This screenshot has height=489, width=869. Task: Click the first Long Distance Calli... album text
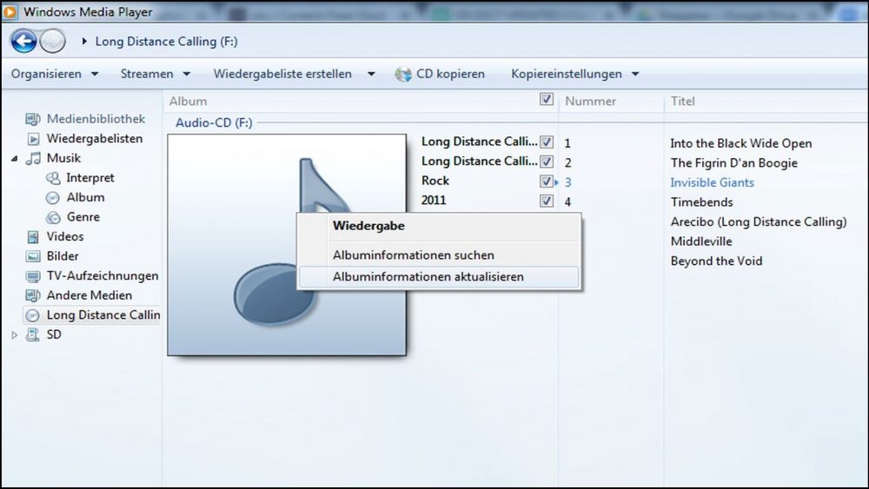pos(480,142)
